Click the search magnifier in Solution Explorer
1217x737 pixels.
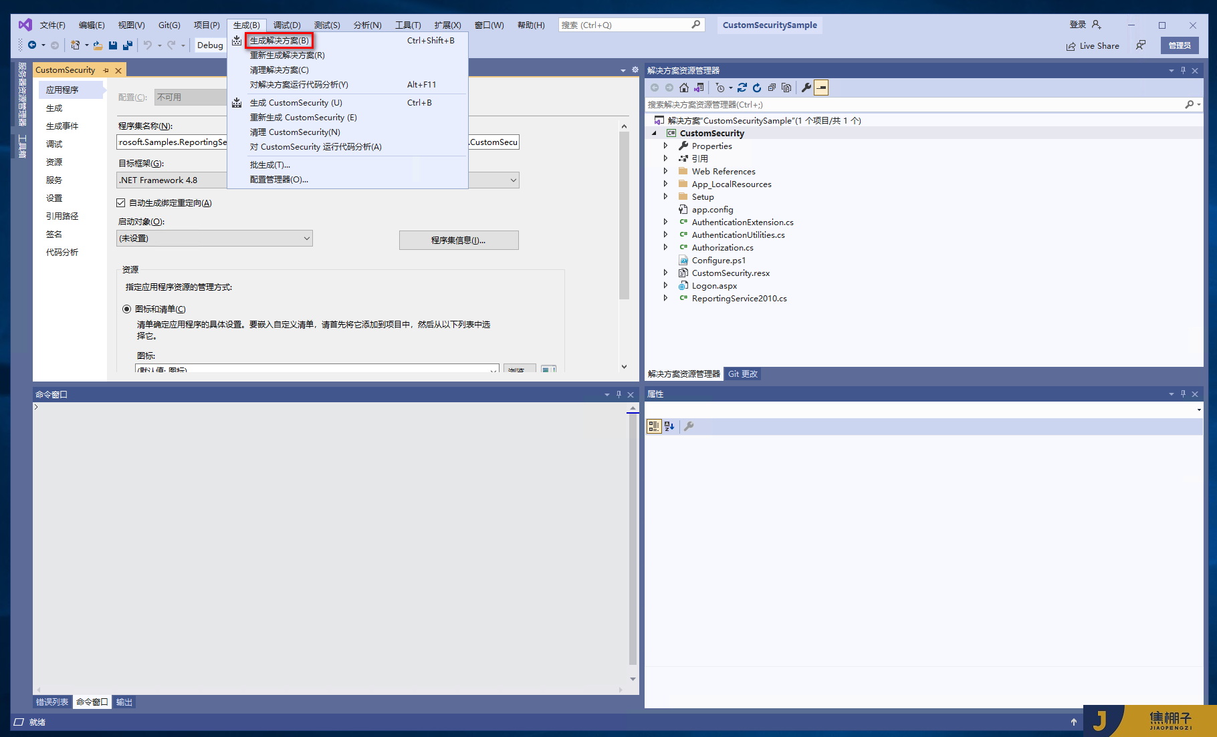[x=1189, y=104]
